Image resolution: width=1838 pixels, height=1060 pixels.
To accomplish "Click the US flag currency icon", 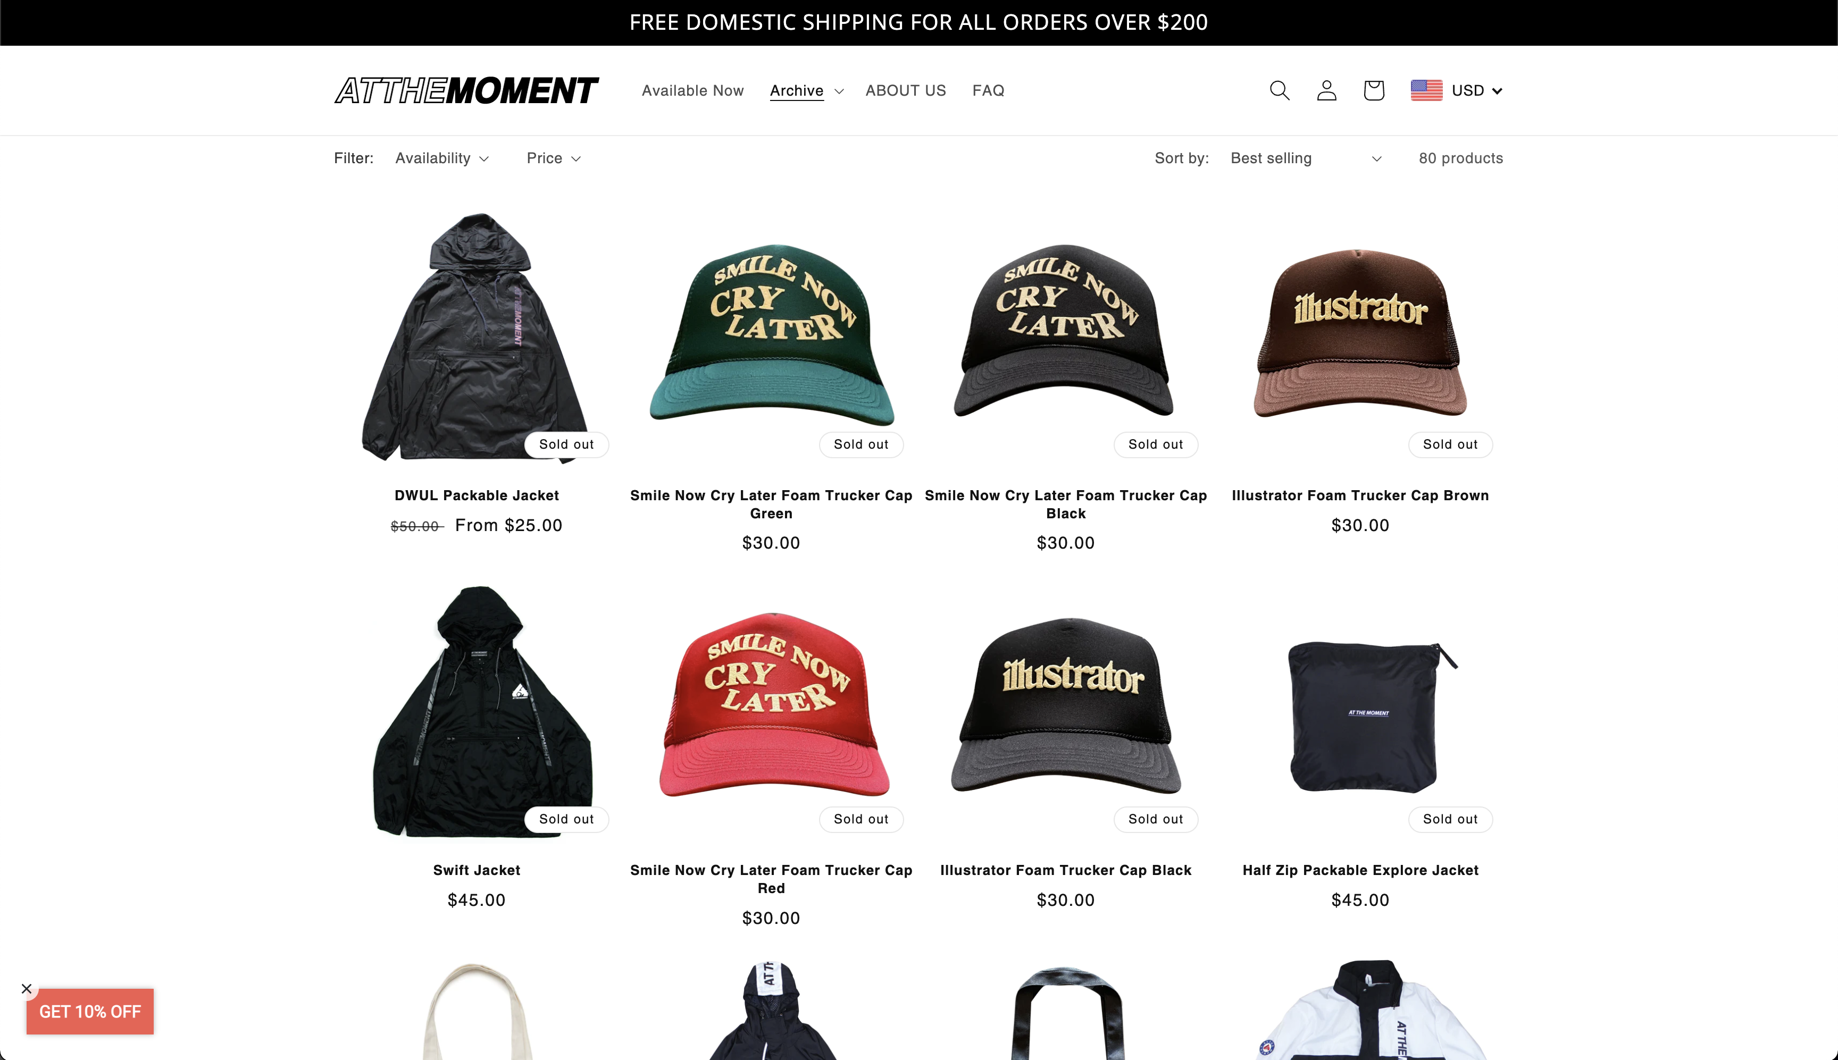I will pyautogui.click(x=1426, y=90).
